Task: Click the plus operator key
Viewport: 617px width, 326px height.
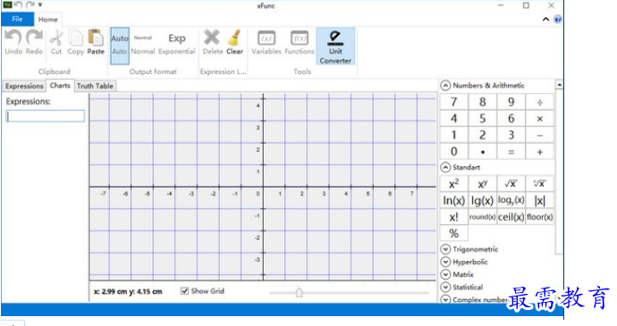Action: pos(540,152)
